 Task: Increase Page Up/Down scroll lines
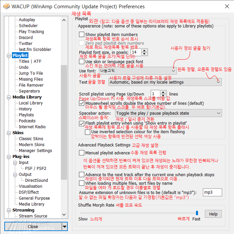pos(163,92)
